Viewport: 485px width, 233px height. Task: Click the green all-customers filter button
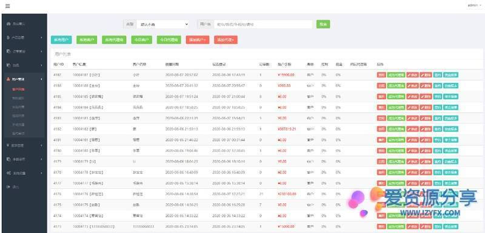[x=87, y=40]
